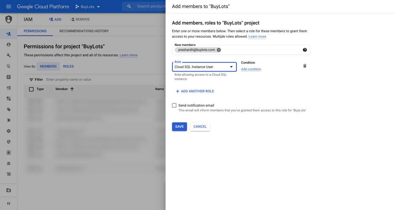Click the IAM & Admin shield logo

pos(9,19)
